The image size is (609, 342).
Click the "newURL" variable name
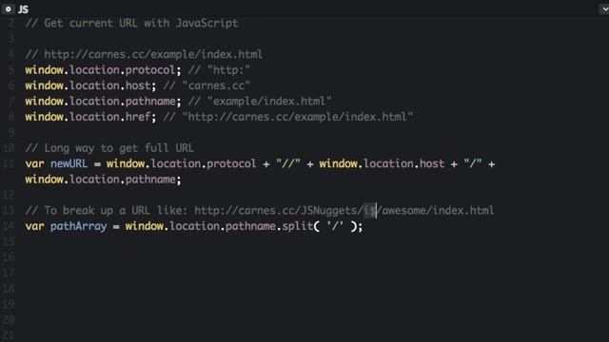69,163
